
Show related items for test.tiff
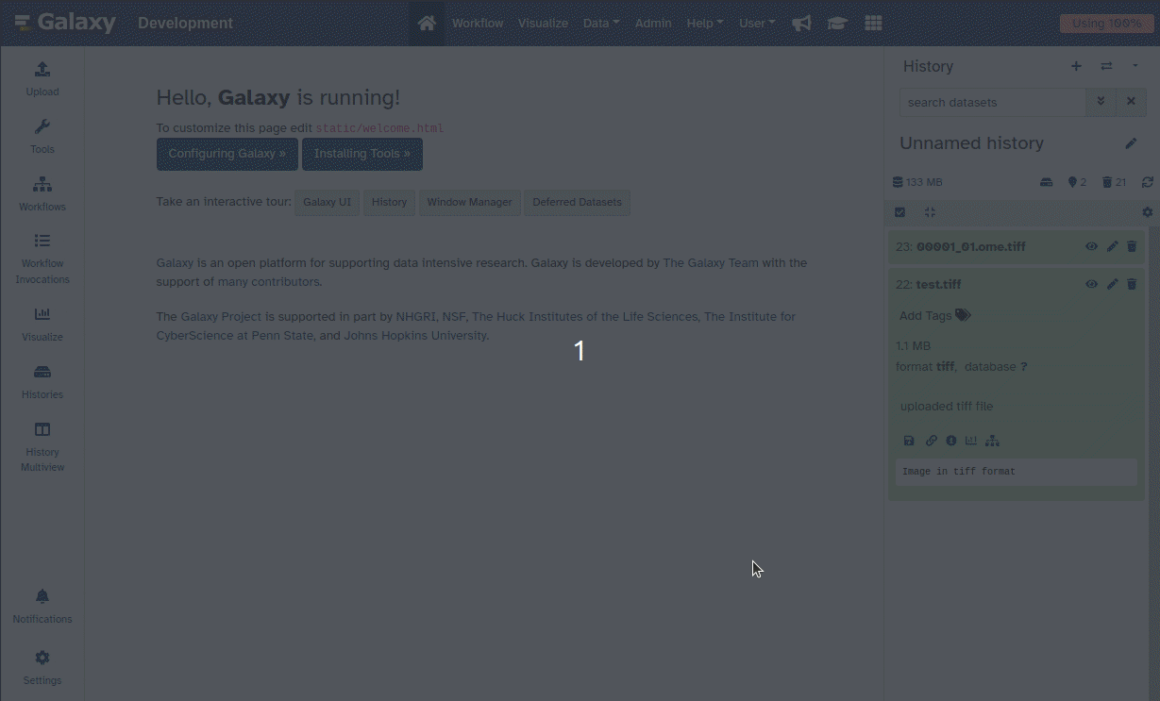pos(992,441)
